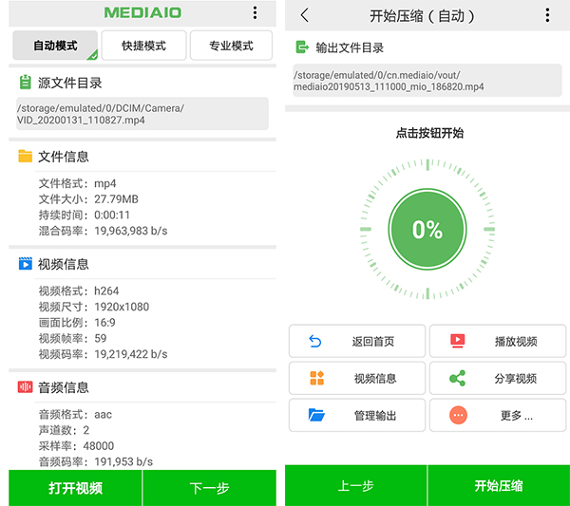This screenshot has height=506, width=570.
Task: Click the yellow folder icon beside 文件信息
Action: pyautogui.click(x=25, y=157)
